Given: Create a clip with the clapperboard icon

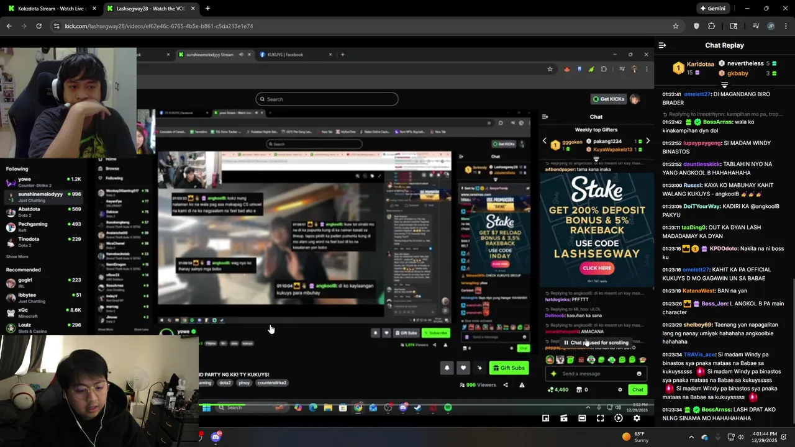Looking at the screenshot, I should 564,418.
